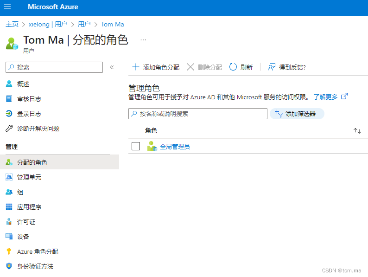Image resolution: width=368 pixels, height=277 pixels.
Task: Click the Microsoft Azure title
Action: tap(53, 7)
